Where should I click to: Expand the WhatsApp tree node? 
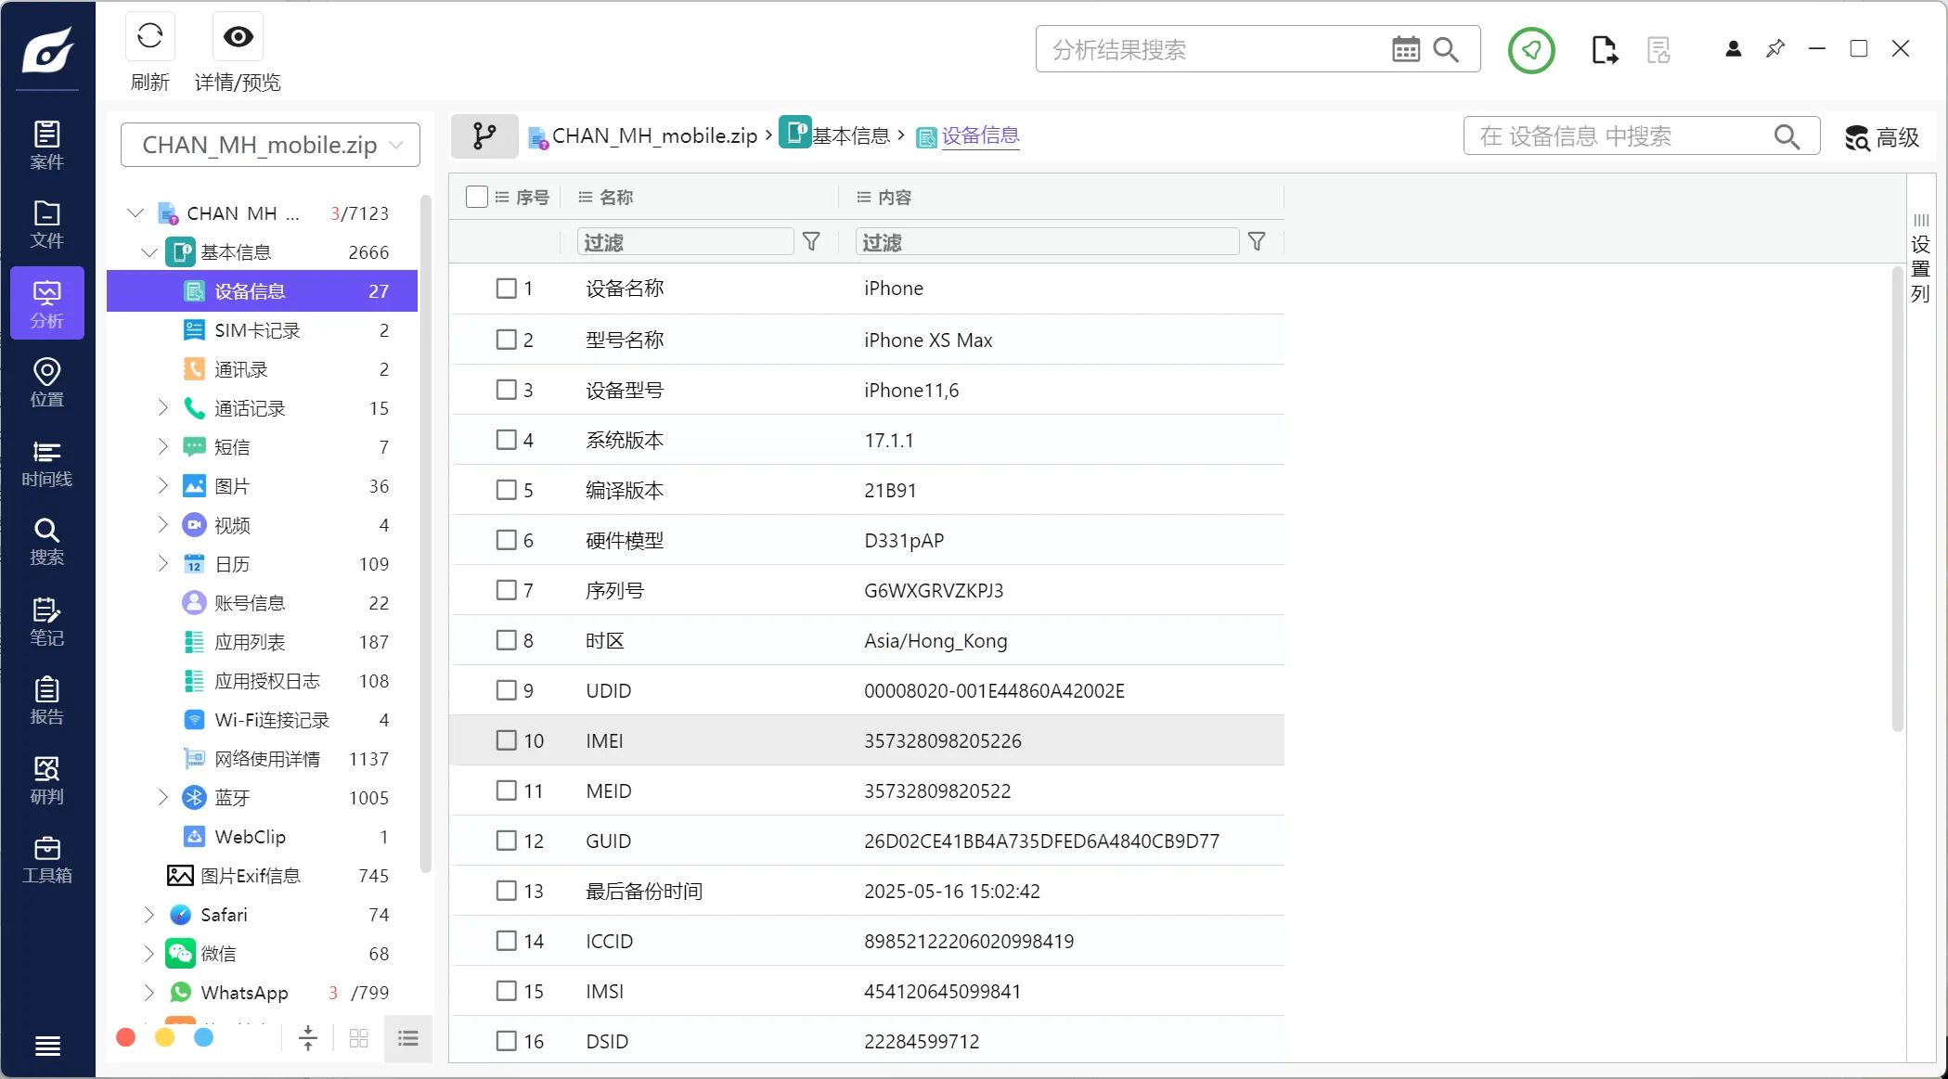(149, 993)
